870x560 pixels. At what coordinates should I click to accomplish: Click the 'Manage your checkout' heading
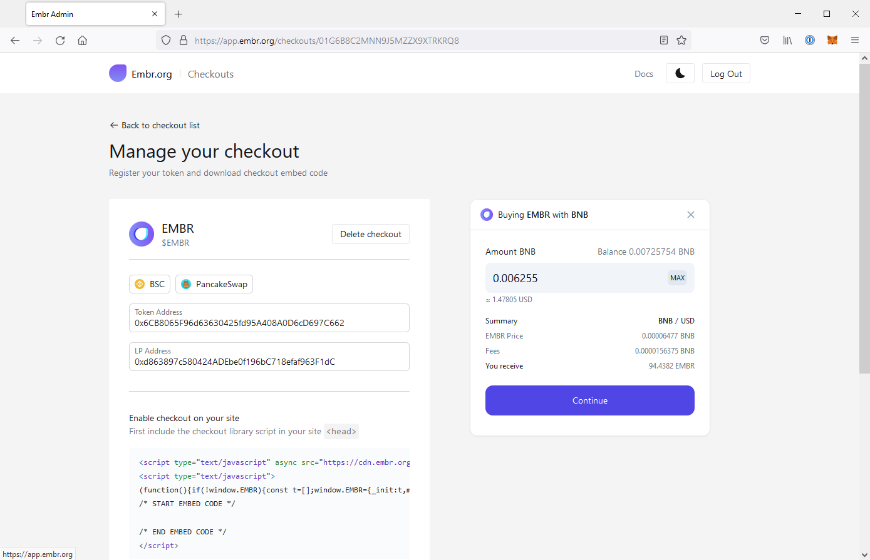(204, 151)
